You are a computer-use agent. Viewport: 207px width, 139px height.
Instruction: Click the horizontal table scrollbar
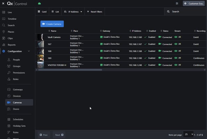(70, 70)
